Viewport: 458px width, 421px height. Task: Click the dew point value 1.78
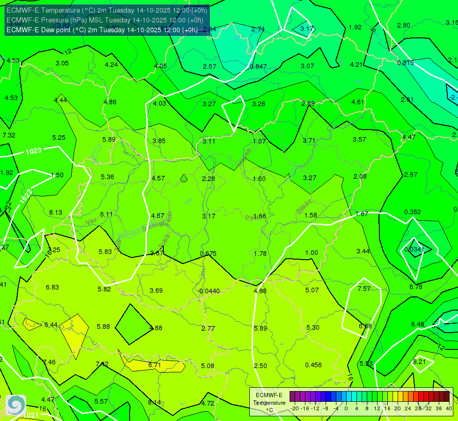click(x=260, y=254)
